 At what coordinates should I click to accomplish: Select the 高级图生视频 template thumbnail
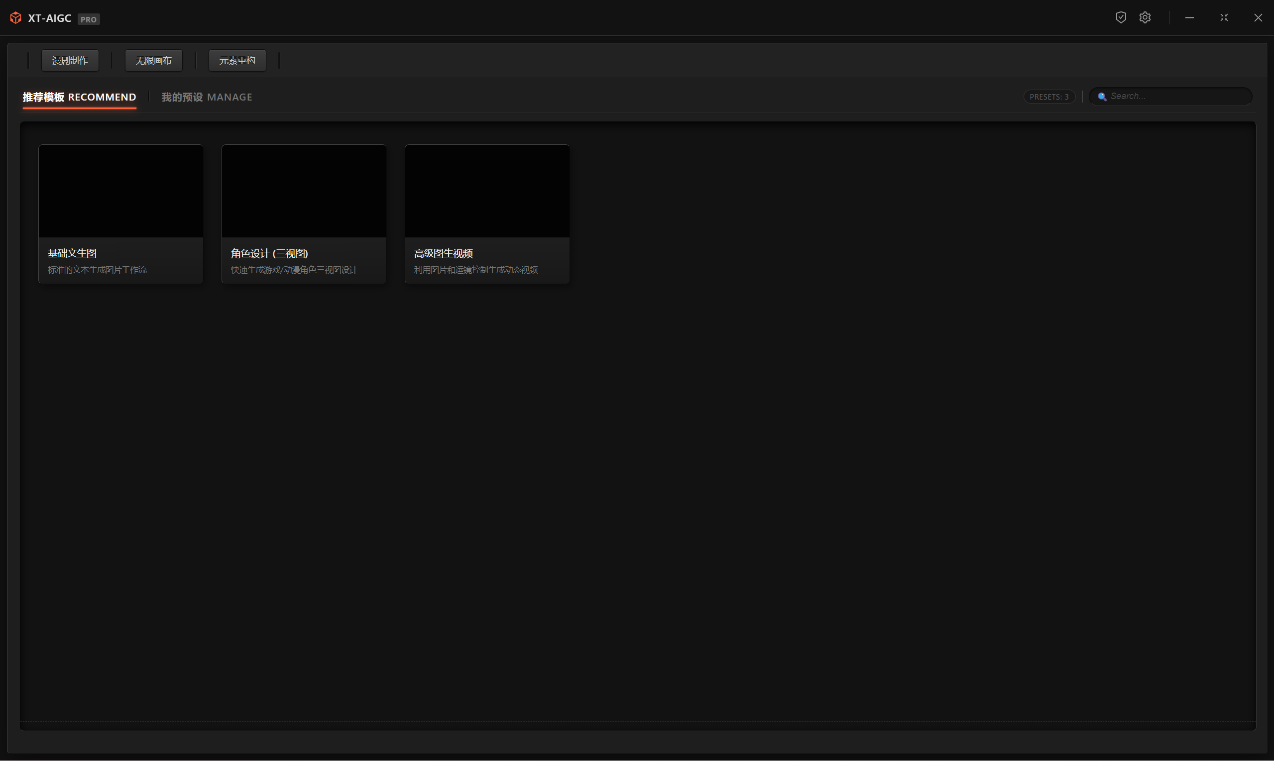coord(487,191)
